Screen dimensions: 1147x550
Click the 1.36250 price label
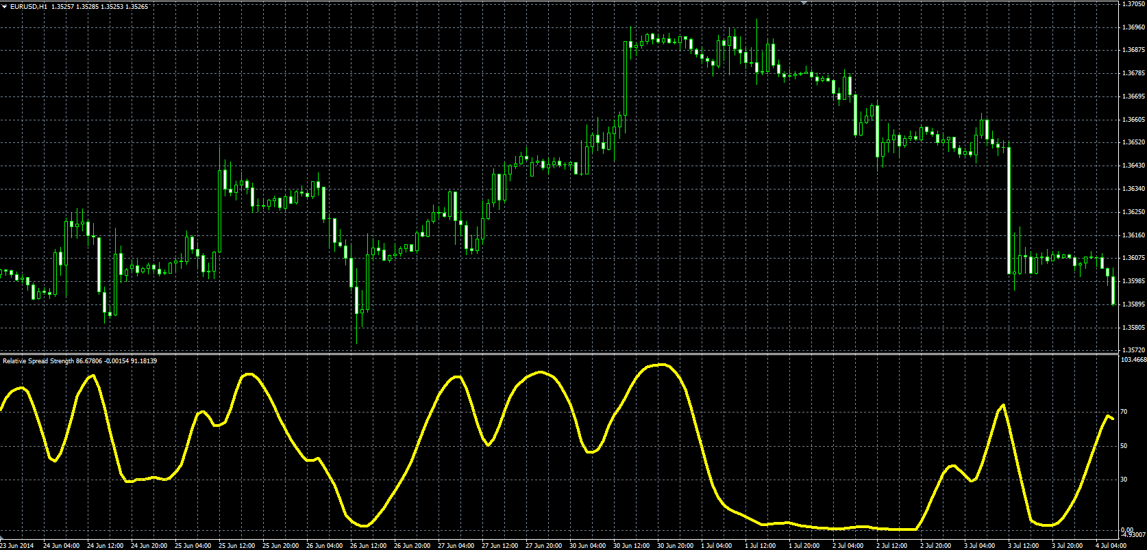(x=1133, y=212)
